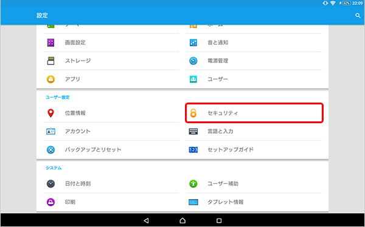Tap the purple 画面設定 display icon

(50, 42)
